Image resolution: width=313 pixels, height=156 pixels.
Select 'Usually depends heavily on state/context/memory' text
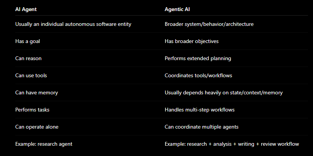tap(223, 92)
